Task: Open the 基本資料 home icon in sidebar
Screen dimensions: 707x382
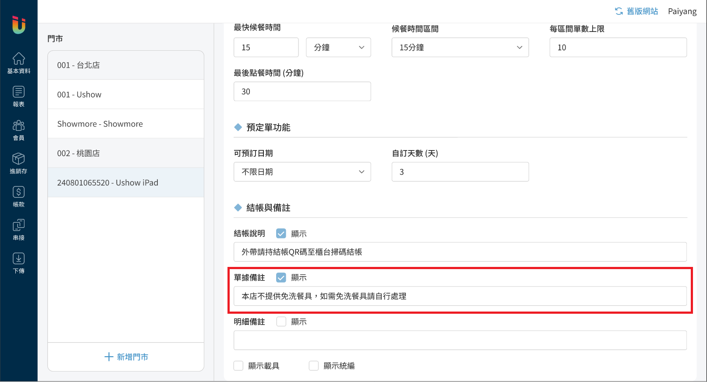Action: pos(18,59)
